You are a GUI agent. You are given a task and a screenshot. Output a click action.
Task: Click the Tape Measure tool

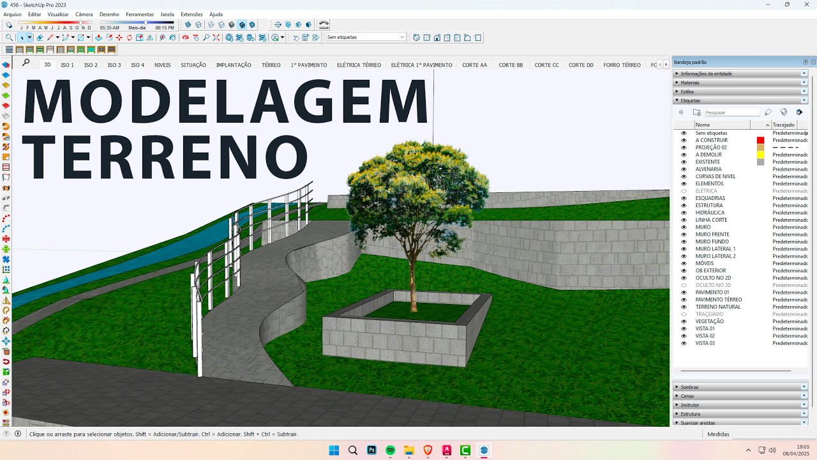(x=162, y=37)
